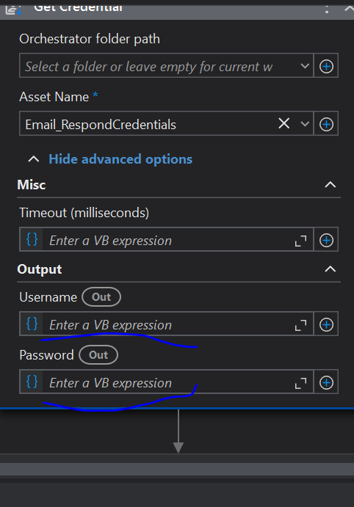Click plus button beside Password output
The height and width of the screenshot is (507, 354).
(326, 382)
